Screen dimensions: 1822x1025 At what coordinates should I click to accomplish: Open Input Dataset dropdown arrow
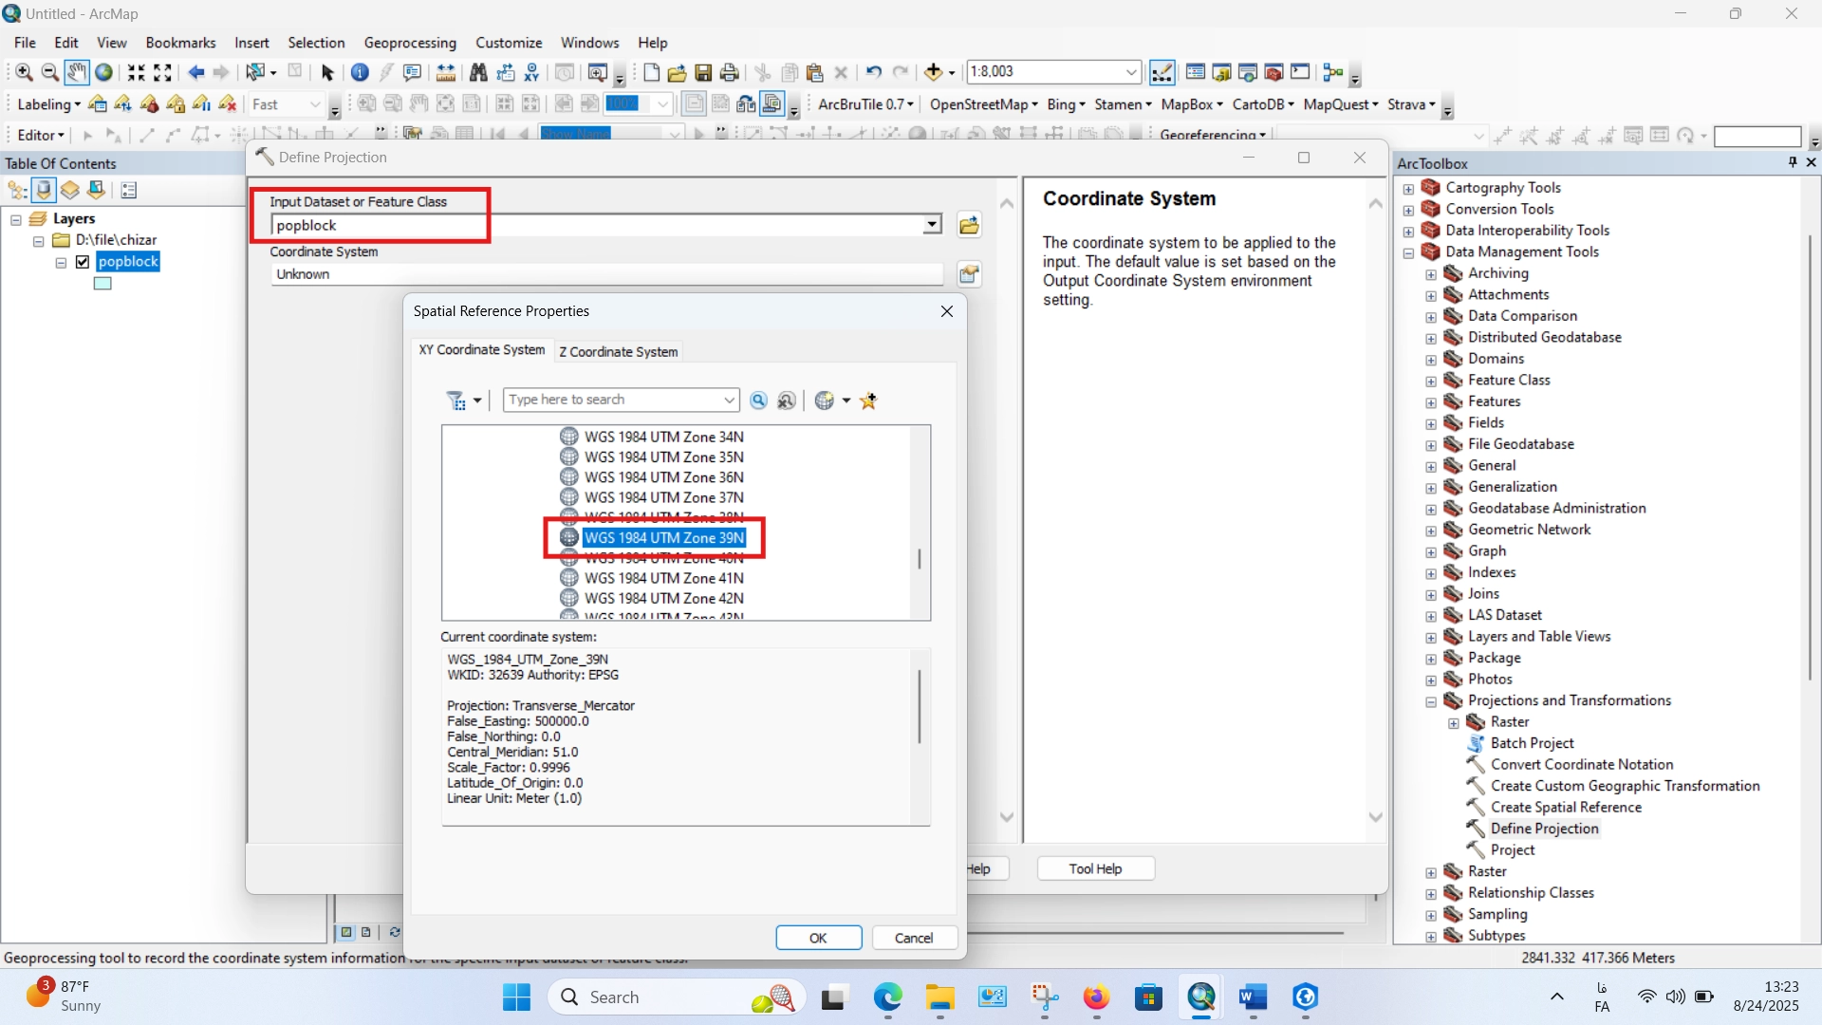click(x=932, y=225)
